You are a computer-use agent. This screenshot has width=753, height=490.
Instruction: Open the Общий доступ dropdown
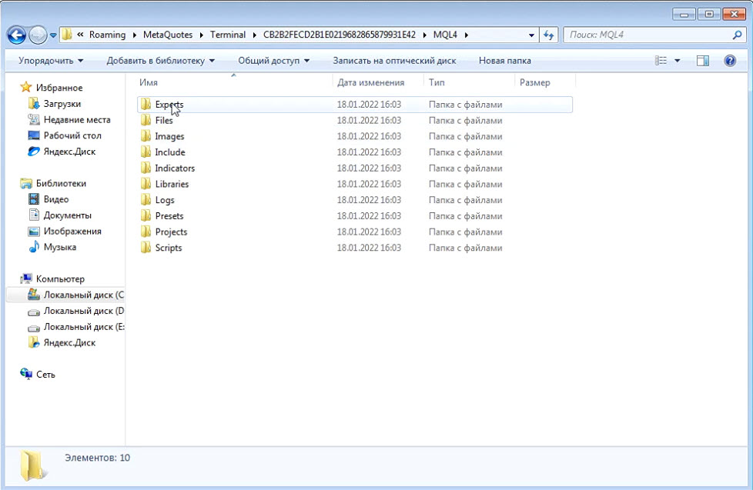[273, 61]
